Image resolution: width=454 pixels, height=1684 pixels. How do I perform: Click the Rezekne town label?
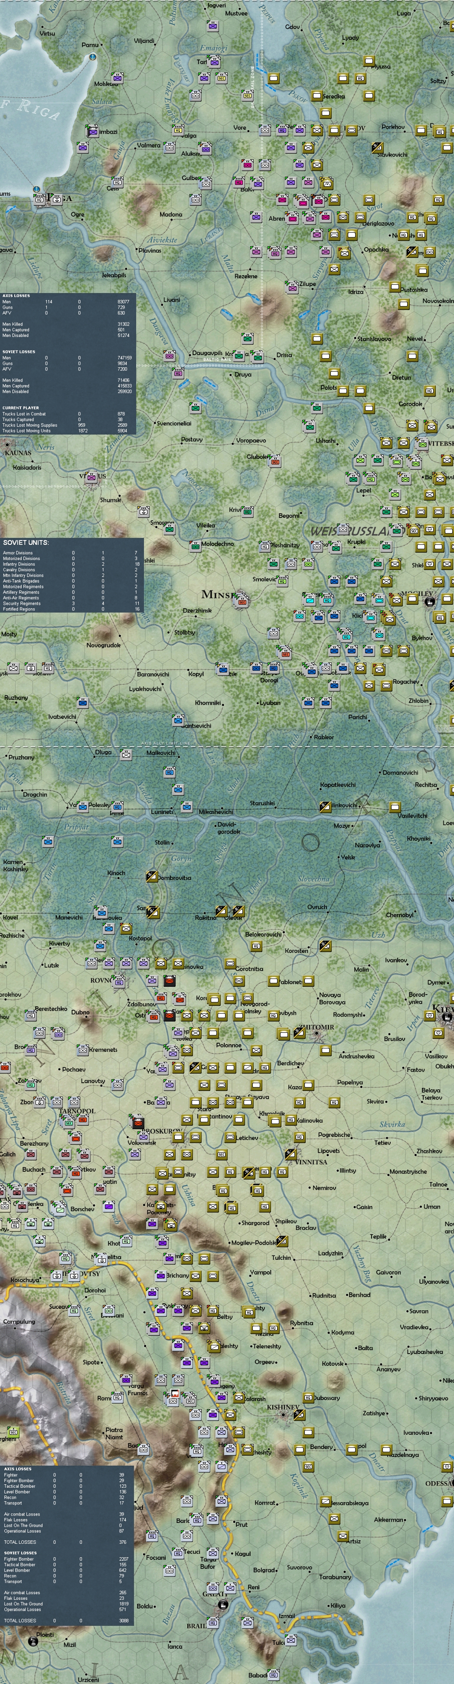click(x=245, y=276)
